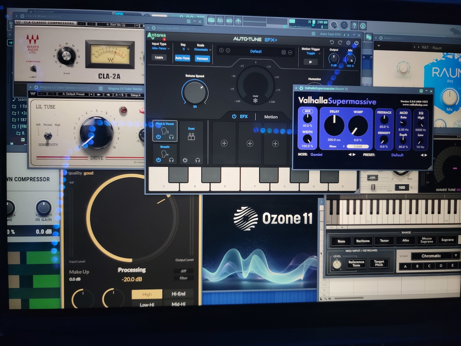Screen dimensions: 461x346
Task: Open the Auto-Tune Scale Chromatic dropdown
Action: pos(203,50)
